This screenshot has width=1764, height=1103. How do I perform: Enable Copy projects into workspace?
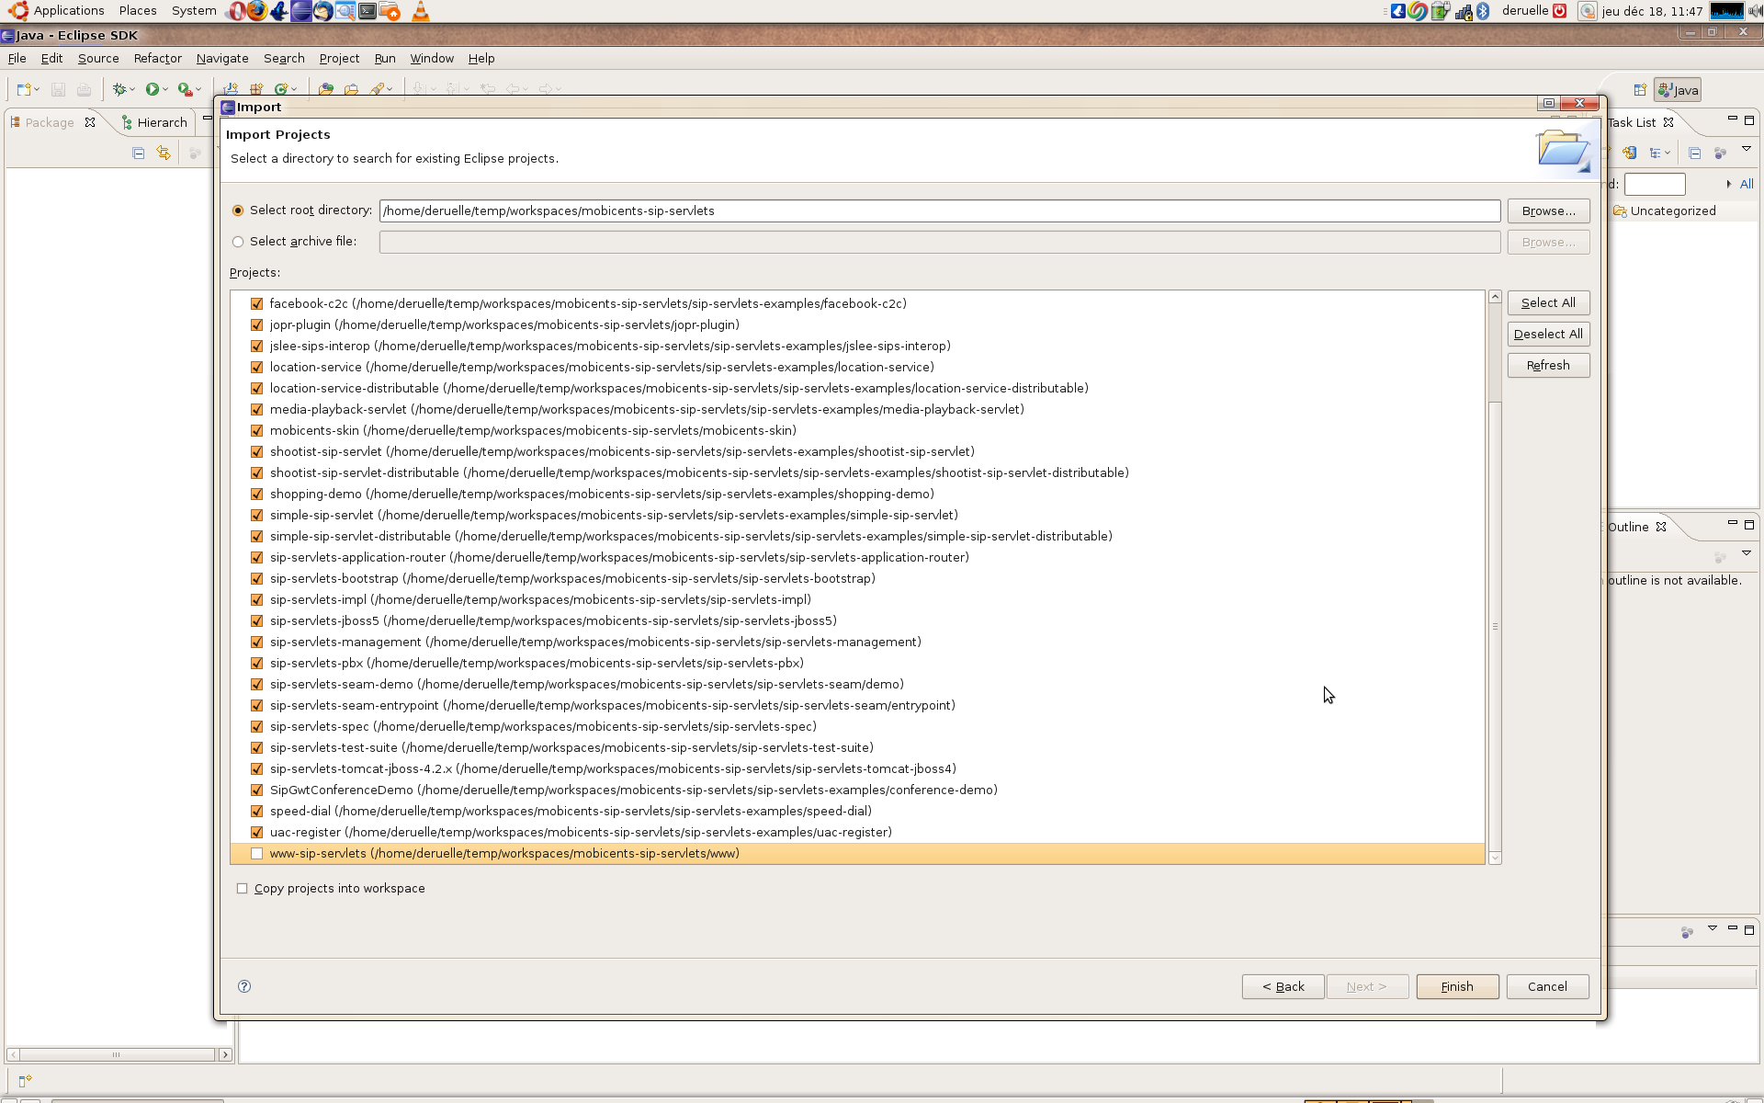pos(243,889)
